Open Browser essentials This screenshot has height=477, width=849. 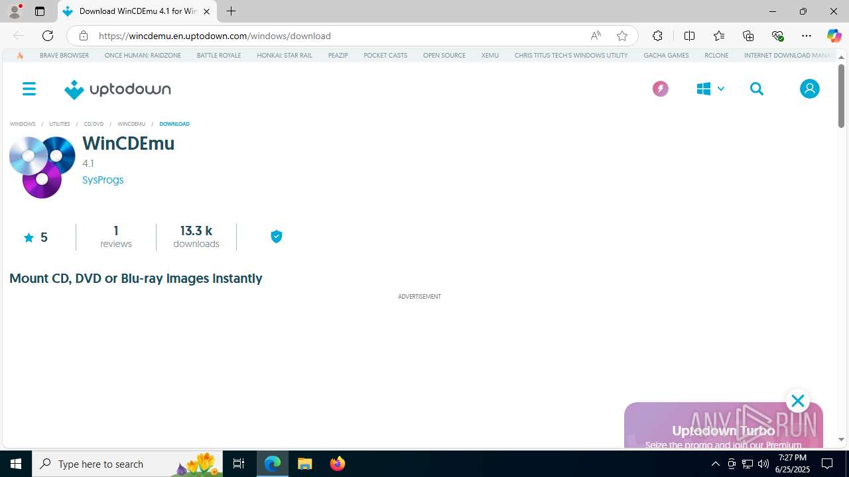point(777,36)
